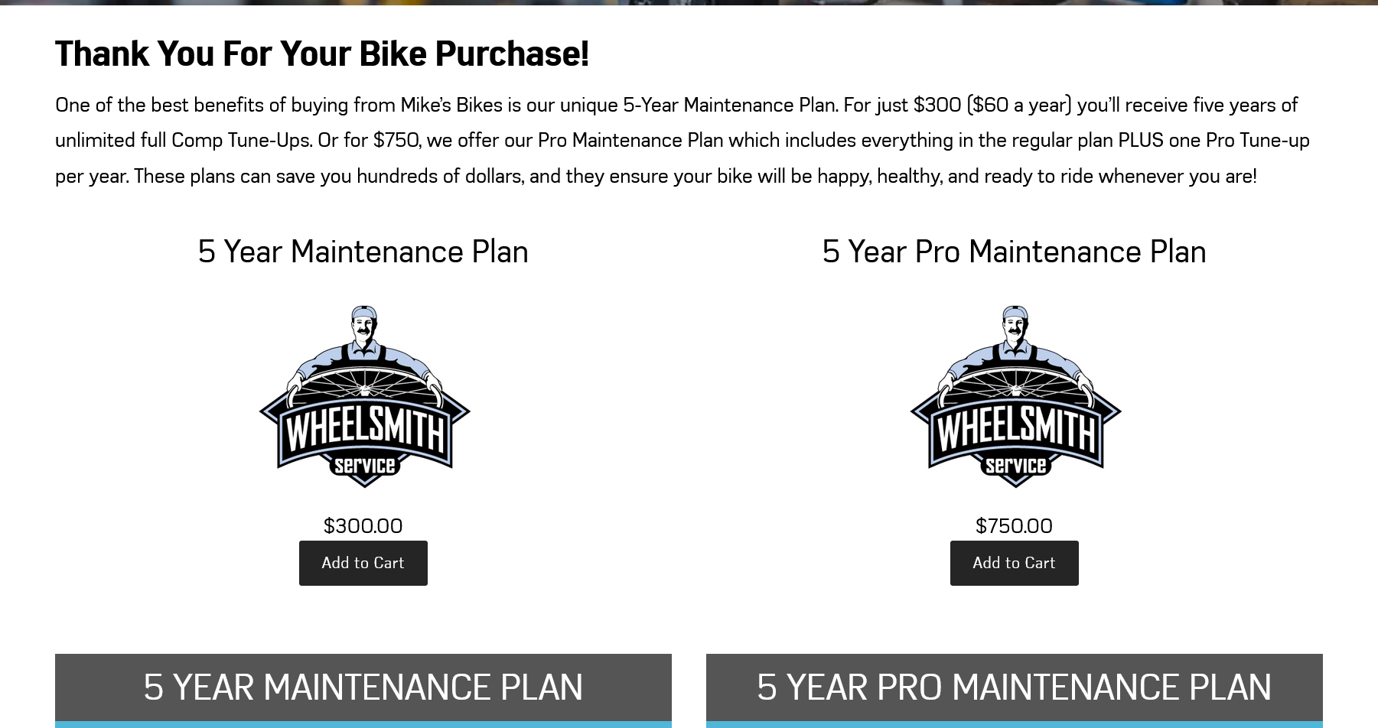Screen dimensions: 1378x728
Task: Click the "($60 a year)" text in the paragraph
Action: click(x=1019, y=105)
